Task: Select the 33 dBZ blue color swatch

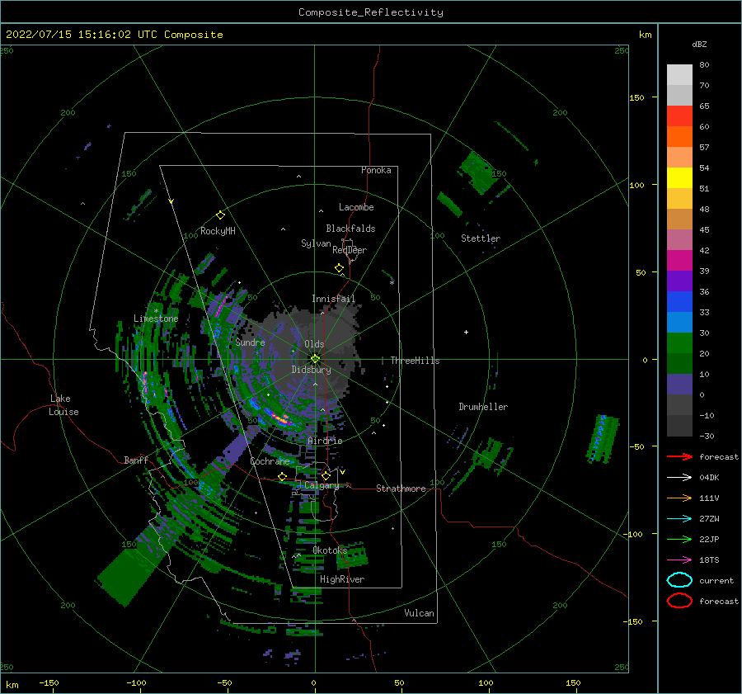Action: click(x=679, y=302)
